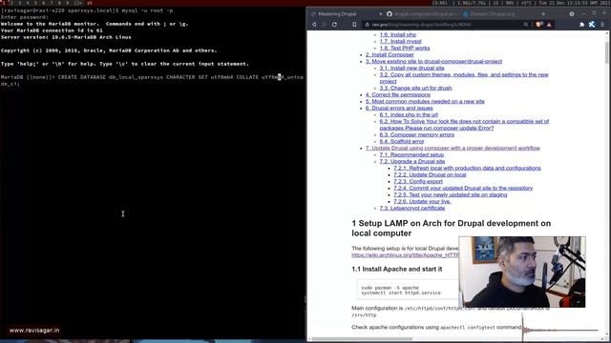Click the sudo pacman -S apache code block
Screen dimensions: 611x343
[408, 290]
